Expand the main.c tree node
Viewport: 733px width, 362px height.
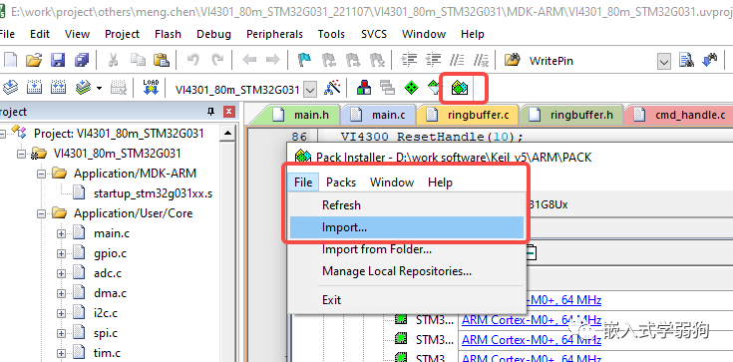61,233
